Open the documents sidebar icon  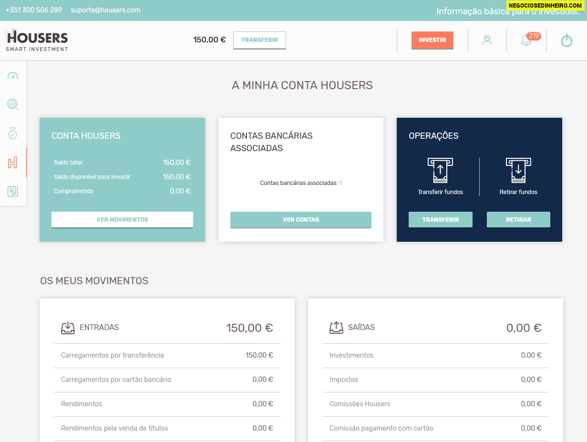click(x=13, y=192)
